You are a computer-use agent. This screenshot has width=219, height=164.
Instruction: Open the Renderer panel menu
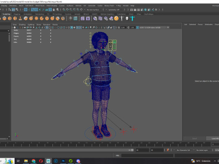coord(47,25)
